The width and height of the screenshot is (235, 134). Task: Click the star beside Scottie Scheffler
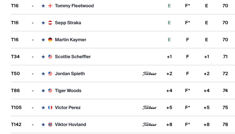[43, 57]
